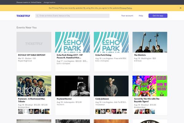Open Saved By The 90s poster image
This screenshot has height=123, width=184.
pyautogui.click(x=150, y=86)
